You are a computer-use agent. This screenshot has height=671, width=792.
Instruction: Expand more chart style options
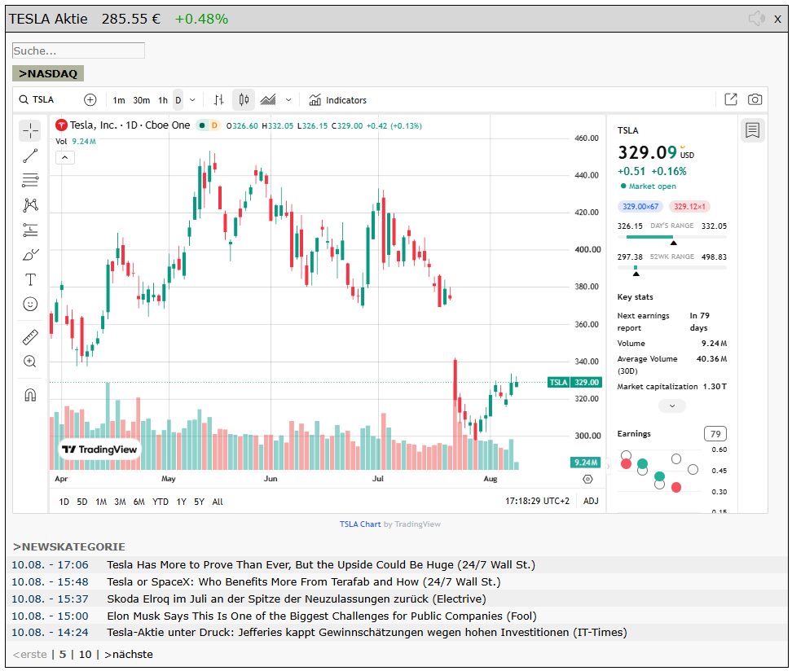pos(288,100)
